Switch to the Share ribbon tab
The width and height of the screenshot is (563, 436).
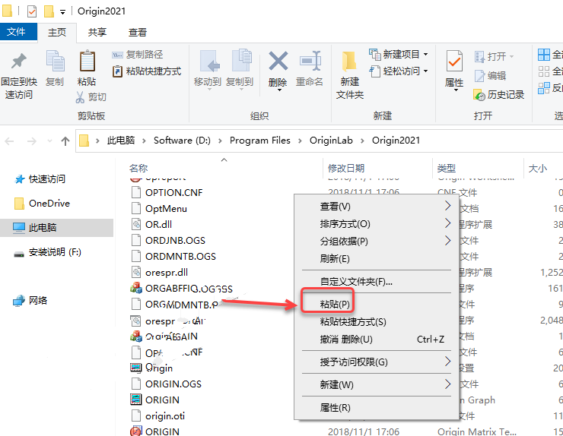coord(97,32)
